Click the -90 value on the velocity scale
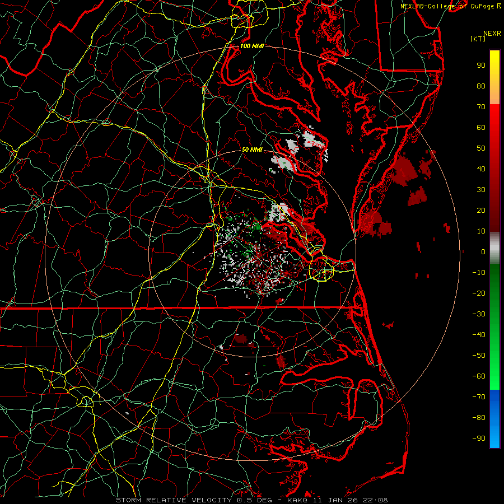504x504 pixels. [479, 438]
